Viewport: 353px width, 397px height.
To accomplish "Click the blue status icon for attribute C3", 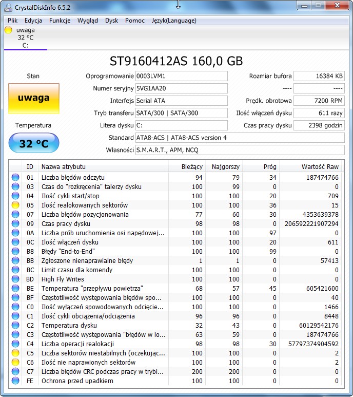I will (x=15, y=334).
